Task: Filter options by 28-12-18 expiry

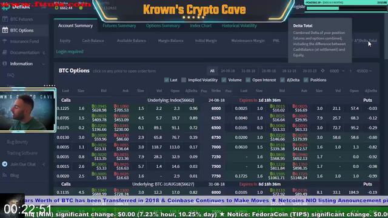Action: point(289,71)
